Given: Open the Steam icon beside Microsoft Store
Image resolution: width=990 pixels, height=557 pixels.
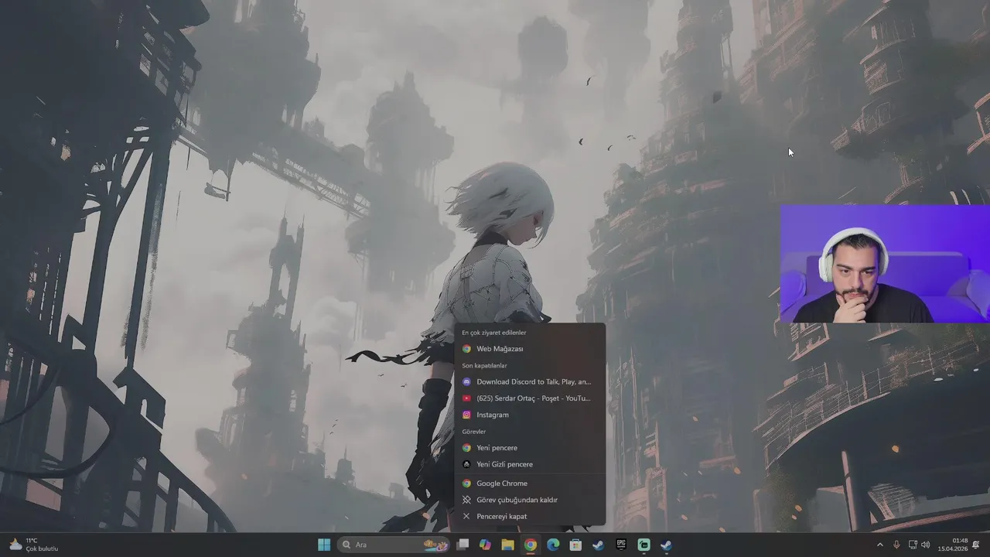Looking at the screenshot, I should pos(598,545).
